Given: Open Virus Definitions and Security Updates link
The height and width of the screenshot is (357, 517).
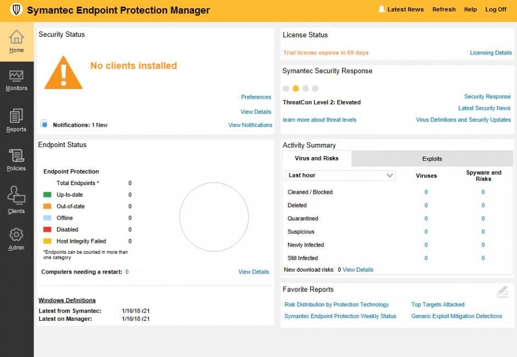Looking at the screenshot, I should (x=463, y=120).
